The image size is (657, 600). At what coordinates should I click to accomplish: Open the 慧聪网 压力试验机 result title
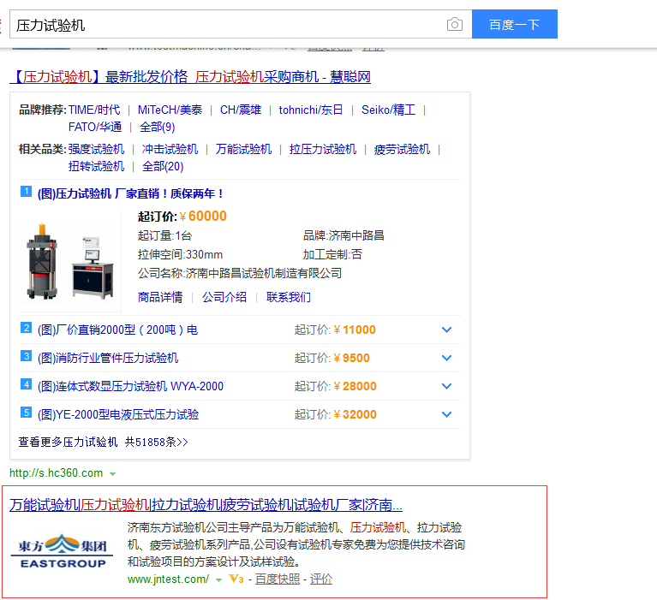(191, 77)
